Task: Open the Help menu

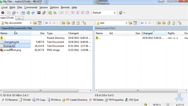Action: [x=74, y=8]
